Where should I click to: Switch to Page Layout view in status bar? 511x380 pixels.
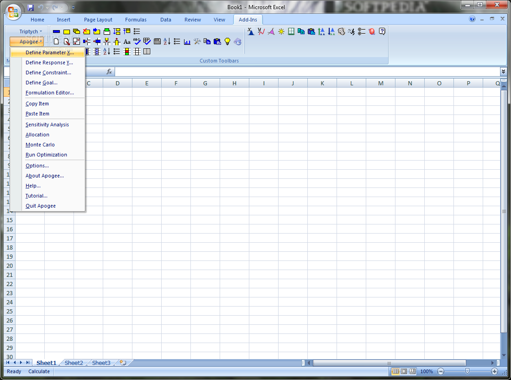pos(404,371)
